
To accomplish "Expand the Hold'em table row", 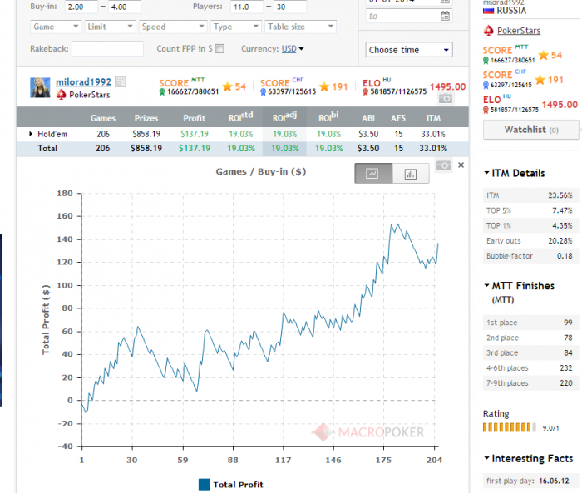I will (x=31, y=134).
